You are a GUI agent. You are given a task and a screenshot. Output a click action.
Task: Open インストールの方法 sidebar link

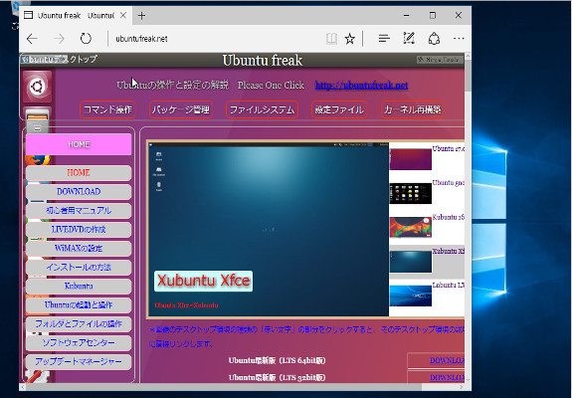click(x=79, y=267)
